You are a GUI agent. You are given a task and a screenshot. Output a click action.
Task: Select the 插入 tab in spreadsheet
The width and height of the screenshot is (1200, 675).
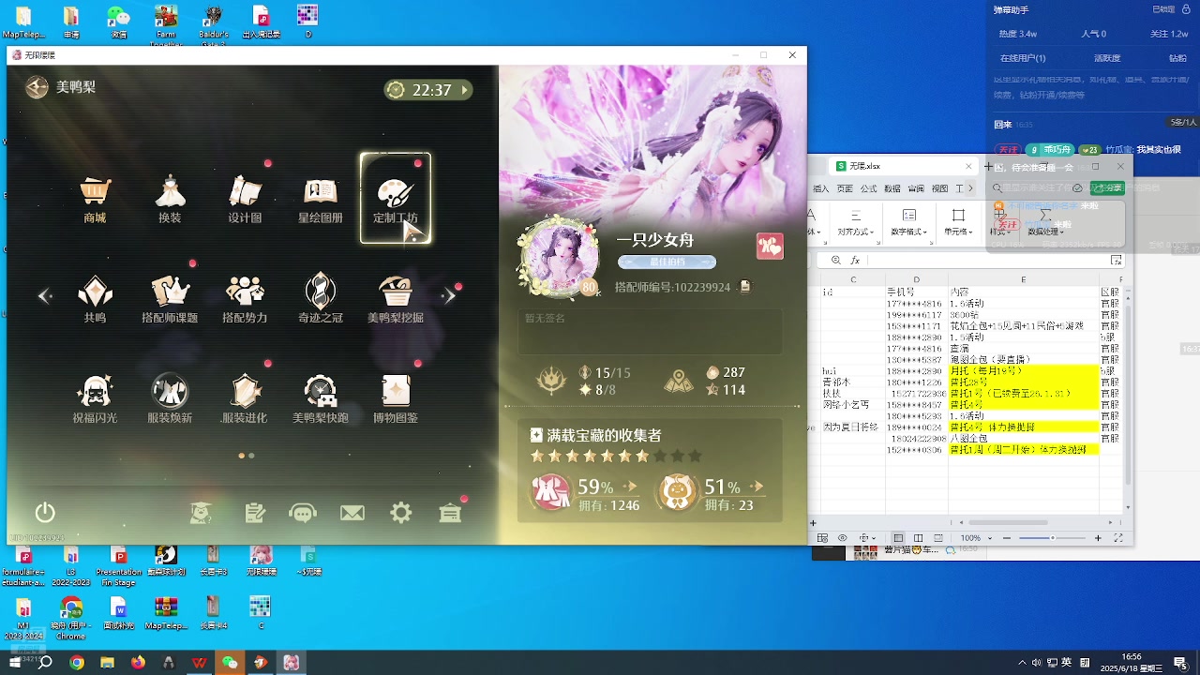tap(821, 188)
